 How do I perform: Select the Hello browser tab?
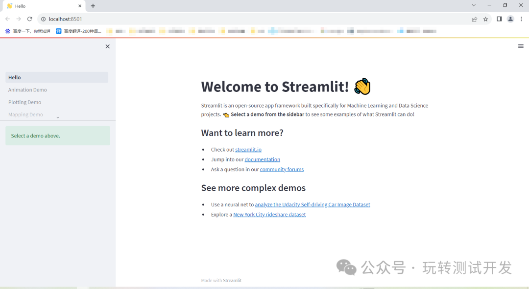(x=43, y=6)
